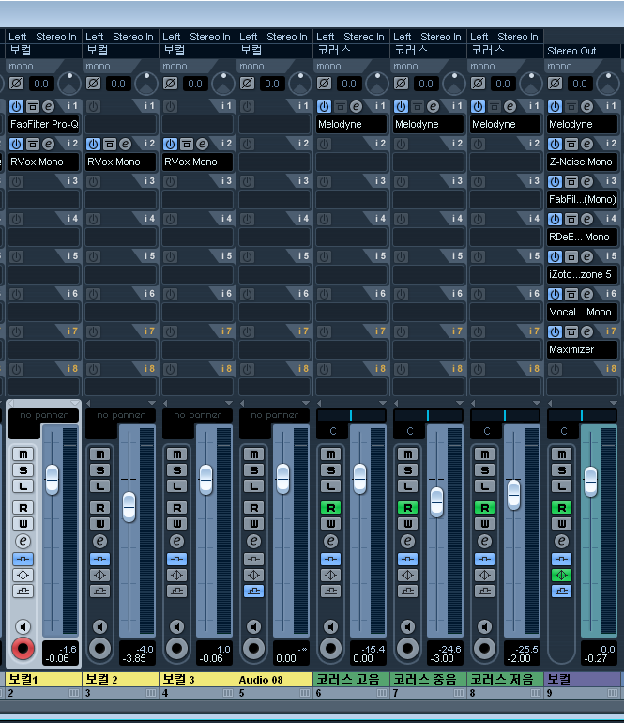This screenshot has height=723, width=624.
Task: Open FabFilter Pro-Q insert slot menu
Action: 44,124
